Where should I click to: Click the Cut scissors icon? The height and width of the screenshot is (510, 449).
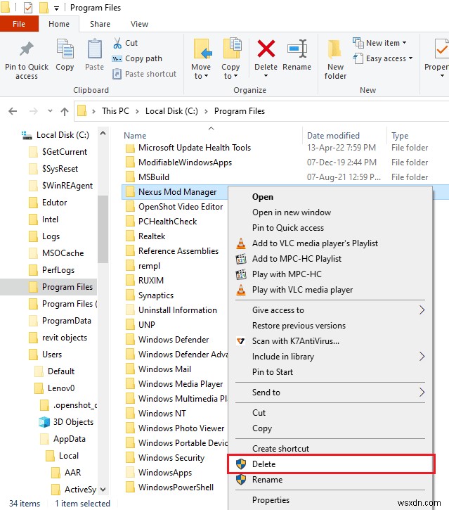click(117, 43)
